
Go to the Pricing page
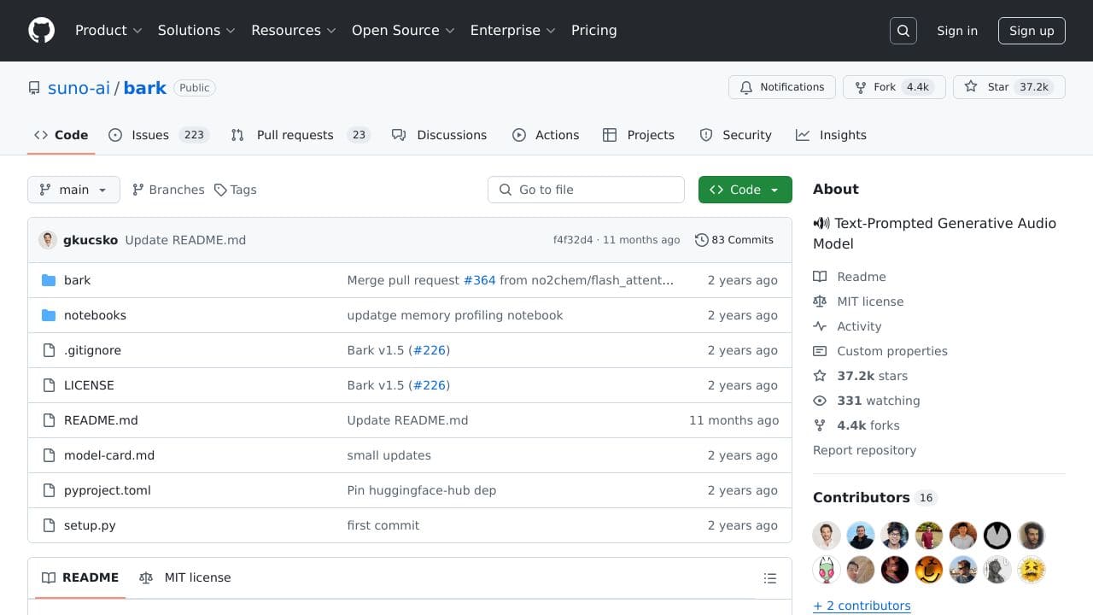pyautogui.click(x=593, y=30)
